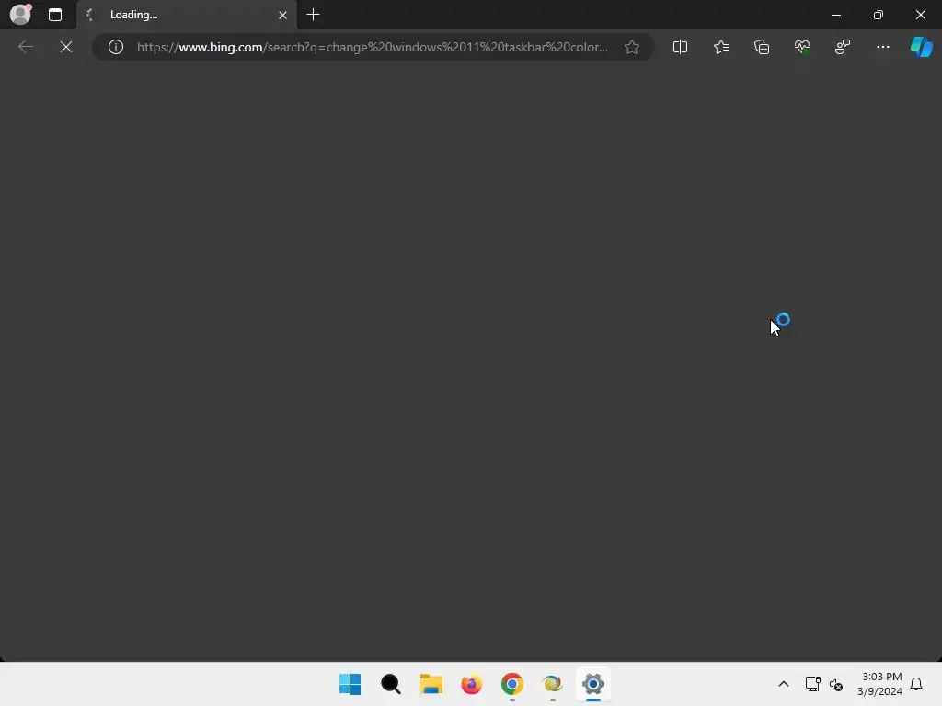
Task: Launch Firefox from taskbar
Action: (472, 684)
